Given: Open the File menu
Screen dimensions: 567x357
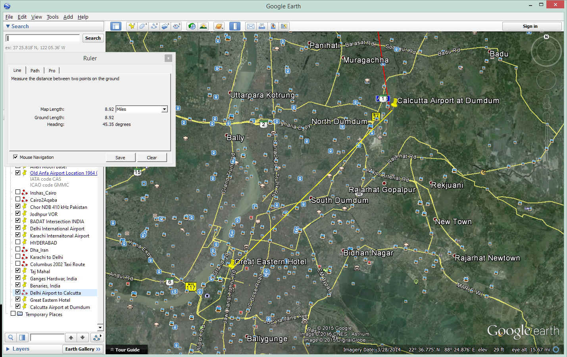Looking at the screenshot, I should 9,17.
